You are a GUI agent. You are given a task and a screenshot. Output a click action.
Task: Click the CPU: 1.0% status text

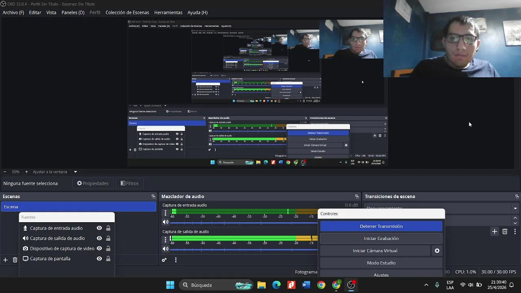point(466,272)
